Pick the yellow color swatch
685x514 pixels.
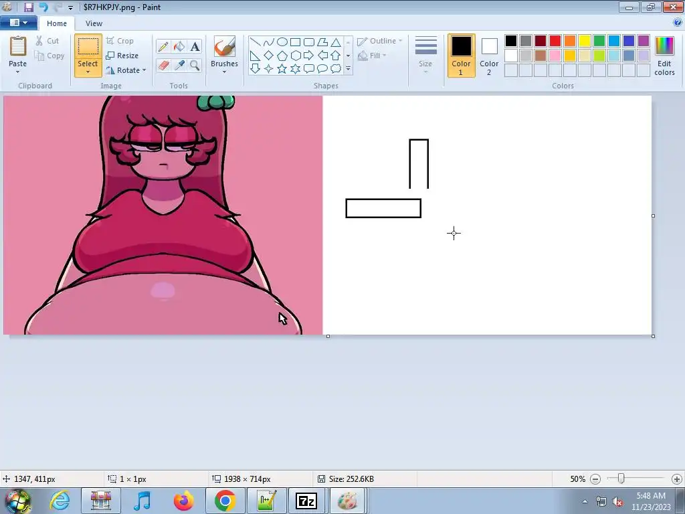pos(585,41)
